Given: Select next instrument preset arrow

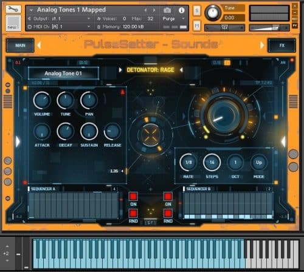Looking at the screenshot, I should coord(154,10).
